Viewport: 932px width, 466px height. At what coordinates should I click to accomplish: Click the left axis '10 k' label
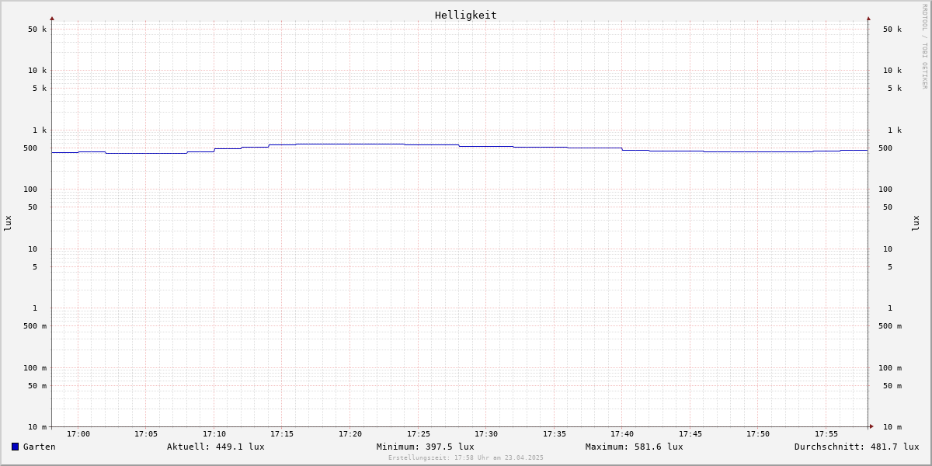37,71
